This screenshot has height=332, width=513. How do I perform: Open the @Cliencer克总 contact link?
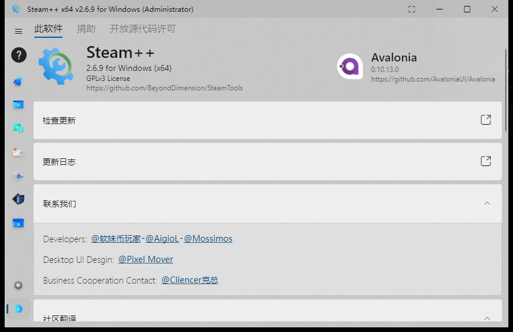[190, 281]
